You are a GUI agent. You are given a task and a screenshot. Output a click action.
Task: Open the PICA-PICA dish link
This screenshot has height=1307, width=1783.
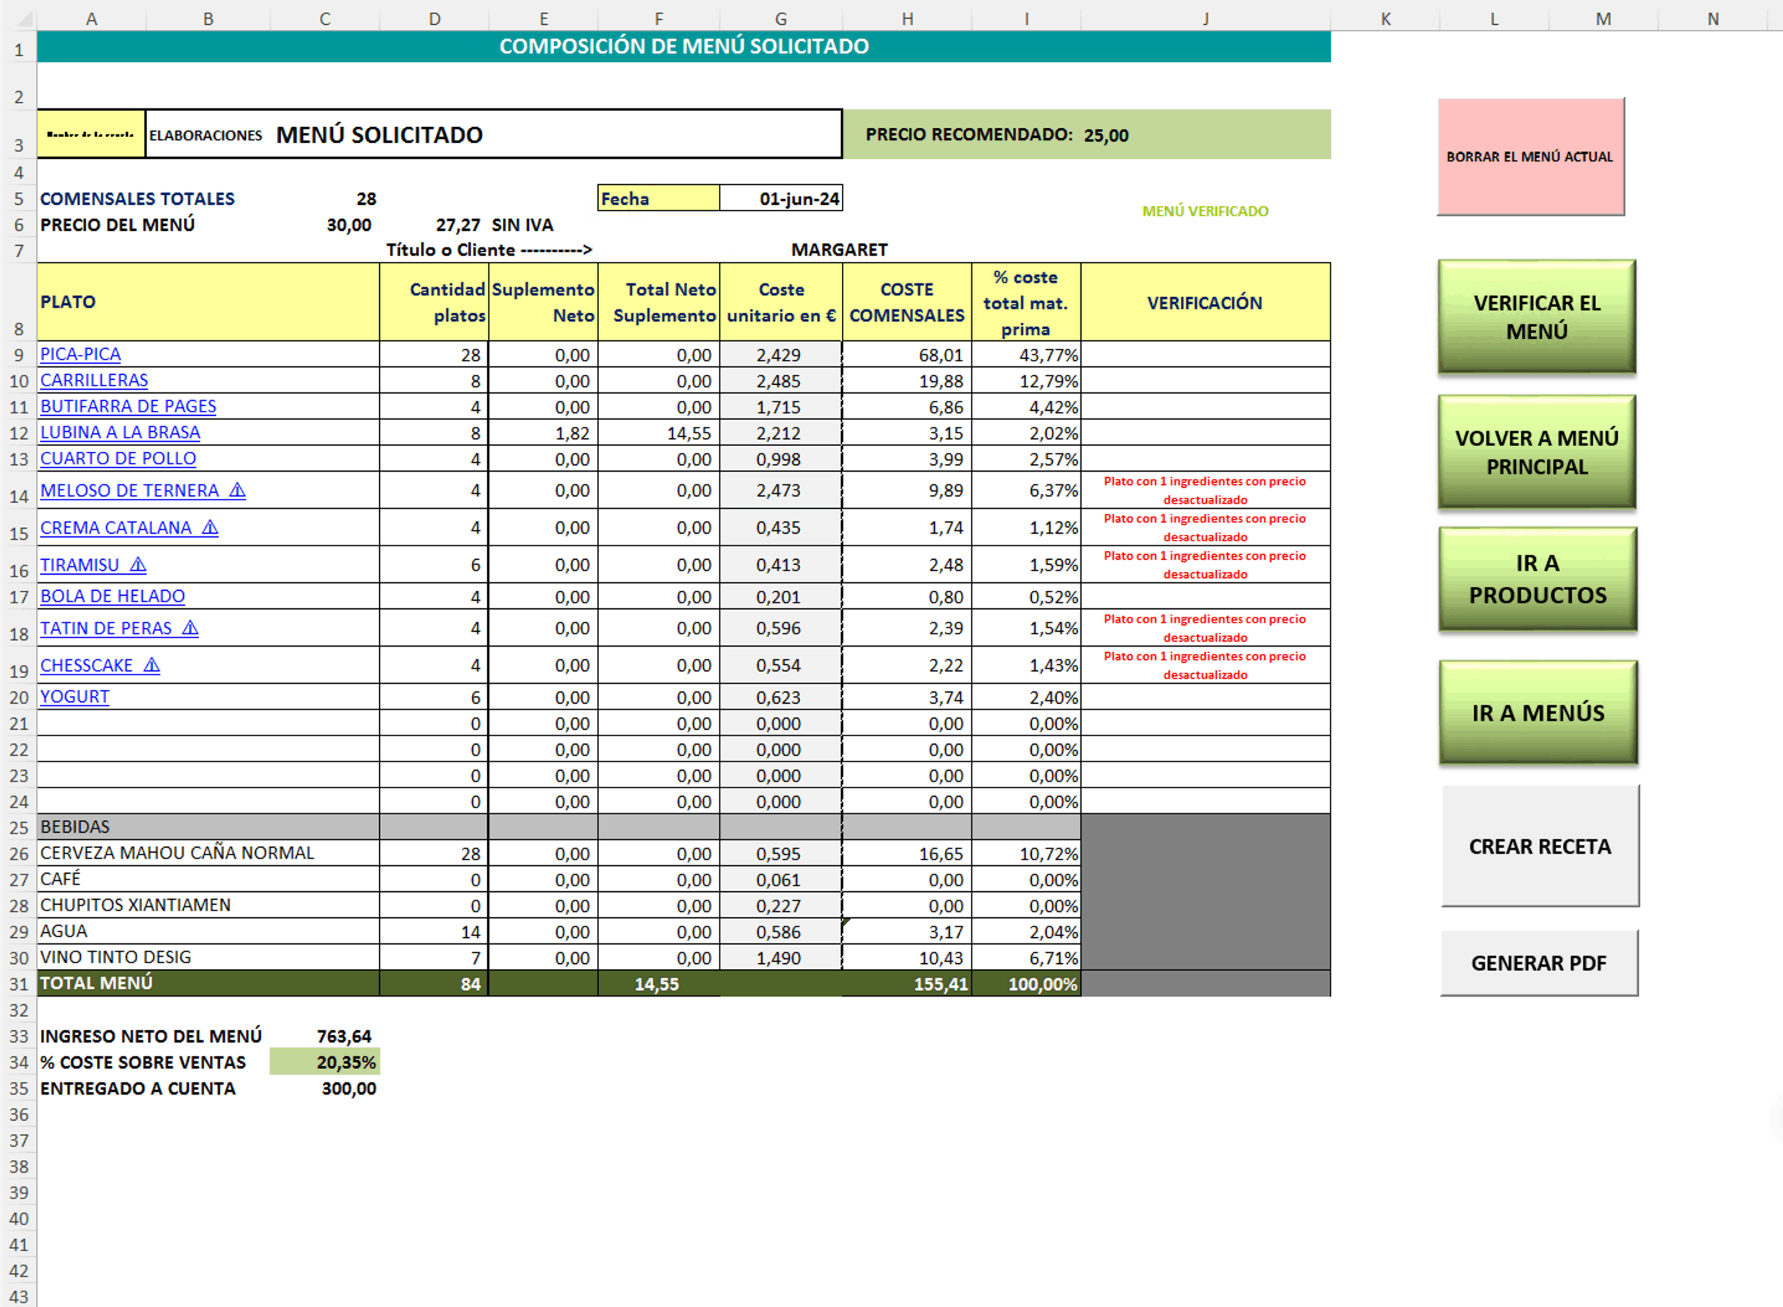[81, 354]
